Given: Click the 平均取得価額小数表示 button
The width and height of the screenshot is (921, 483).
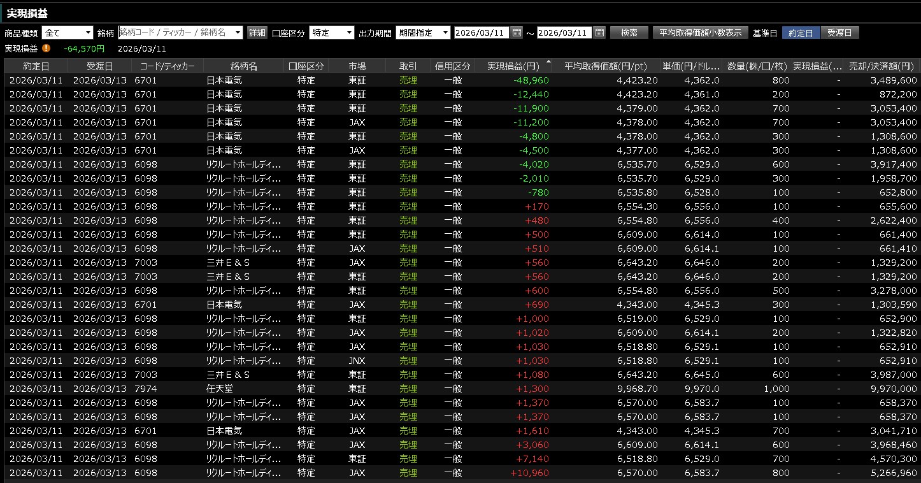Looking at the screenshot, I should [701, 32].
